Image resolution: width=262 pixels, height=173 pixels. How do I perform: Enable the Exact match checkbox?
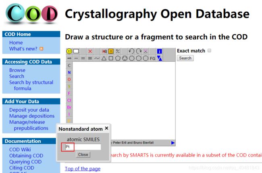pyautogui.click(x=209, y=50)
